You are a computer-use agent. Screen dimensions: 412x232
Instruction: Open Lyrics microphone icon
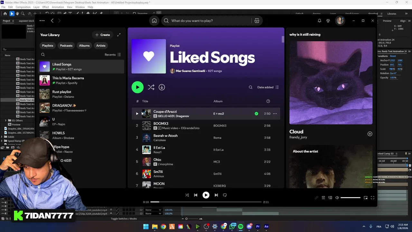point(316,198)
